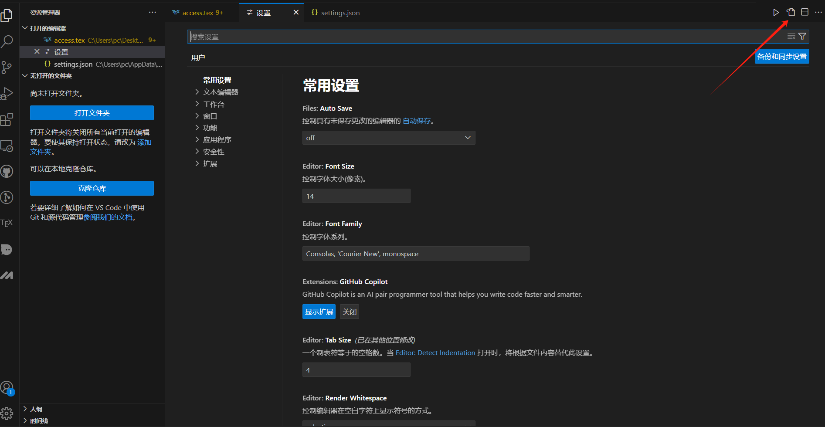The width and height of the screenshot is (825, 427).
Task: Click the Run triangle icon in editor title bar
Action: [776, 12]
